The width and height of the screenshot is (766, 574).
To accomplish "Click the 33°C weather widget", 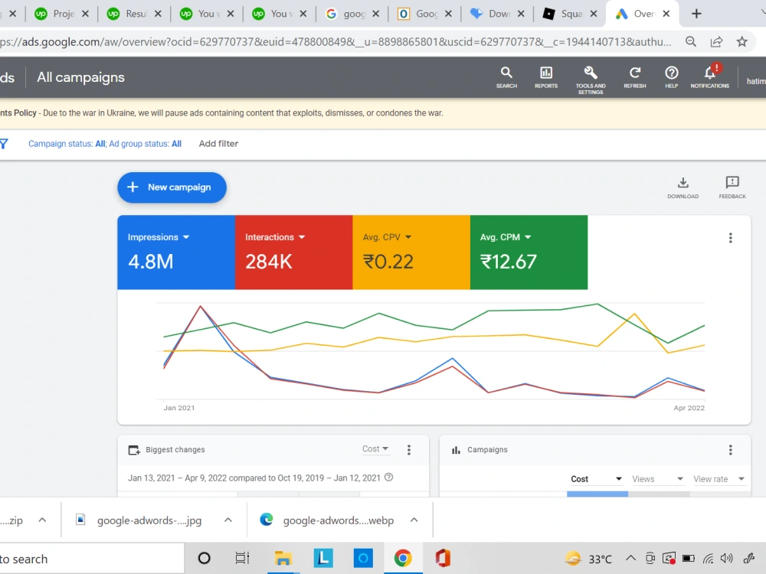I will (588, 558).
